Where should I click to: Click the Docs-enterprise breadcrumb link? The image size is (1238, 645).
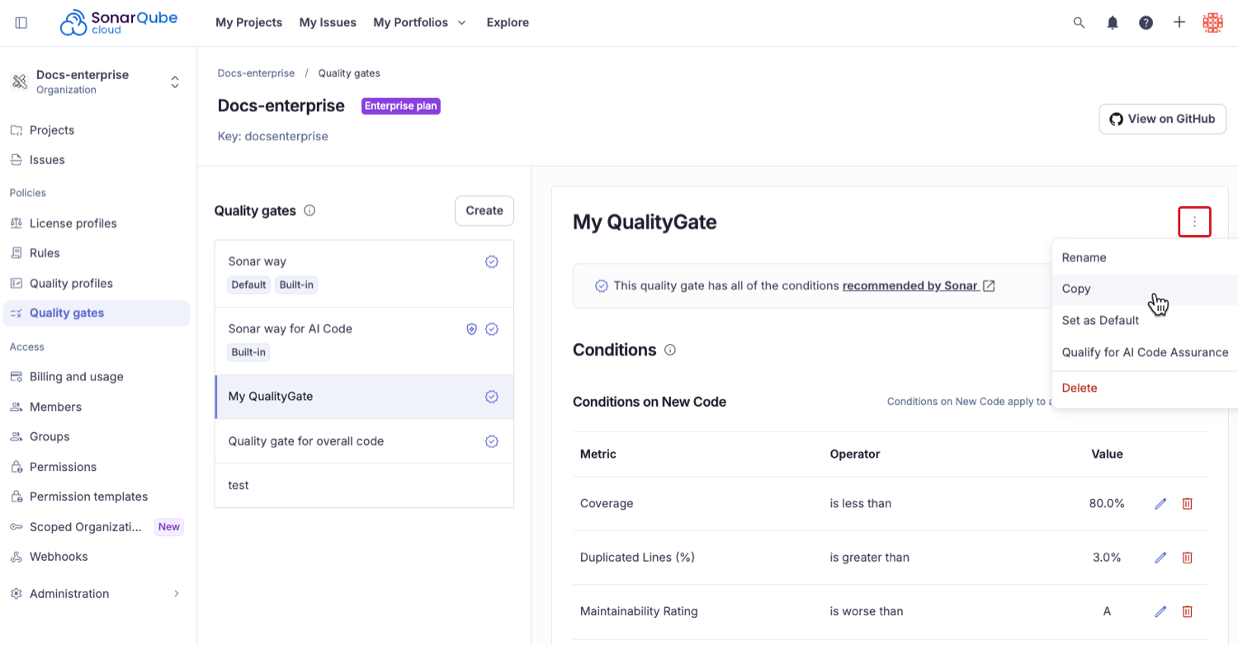click(256, 73)
